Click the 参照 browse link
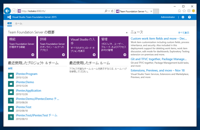Image resolution: width=200 pixels, height=130 pixels. click(x=10, y=68)
